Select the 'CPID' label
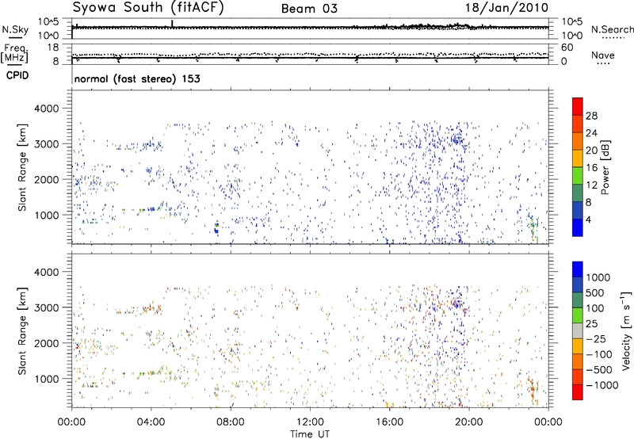This screenshot has height=439, width=634. 17,75
